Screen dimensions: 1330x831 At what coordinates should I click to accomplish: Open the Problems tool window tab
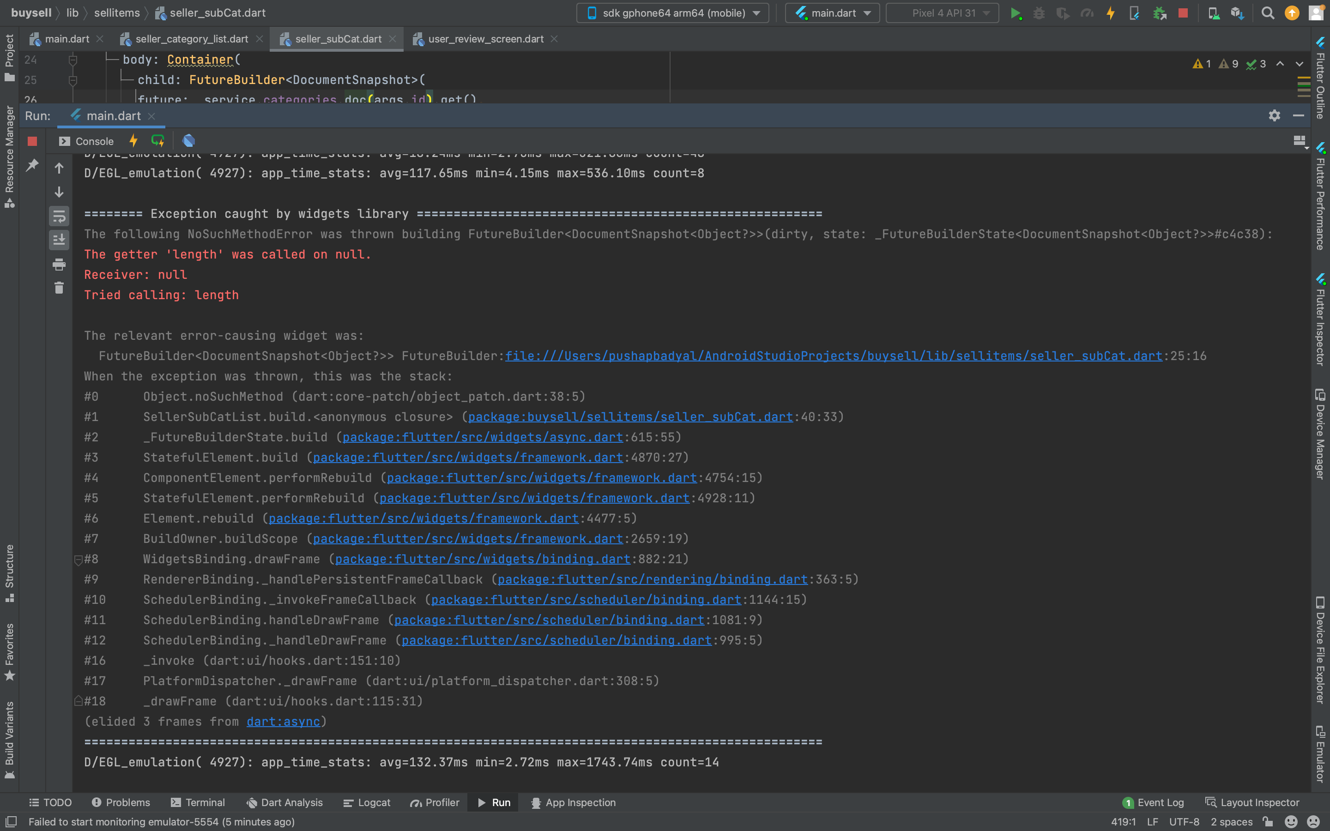point(121,802)
